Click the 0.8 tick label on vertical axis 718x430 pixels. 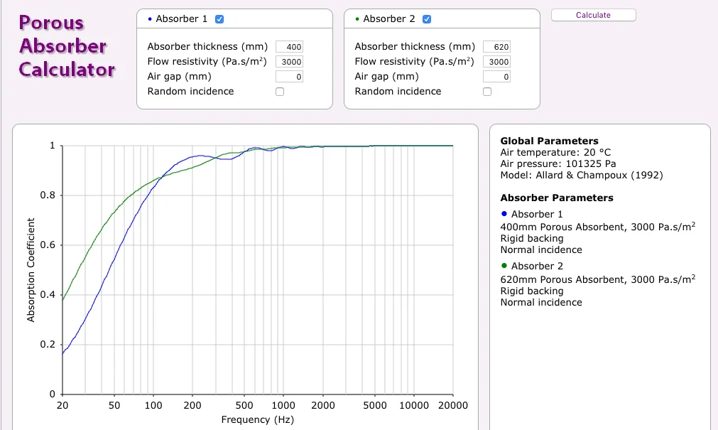[x=48, y=195]
